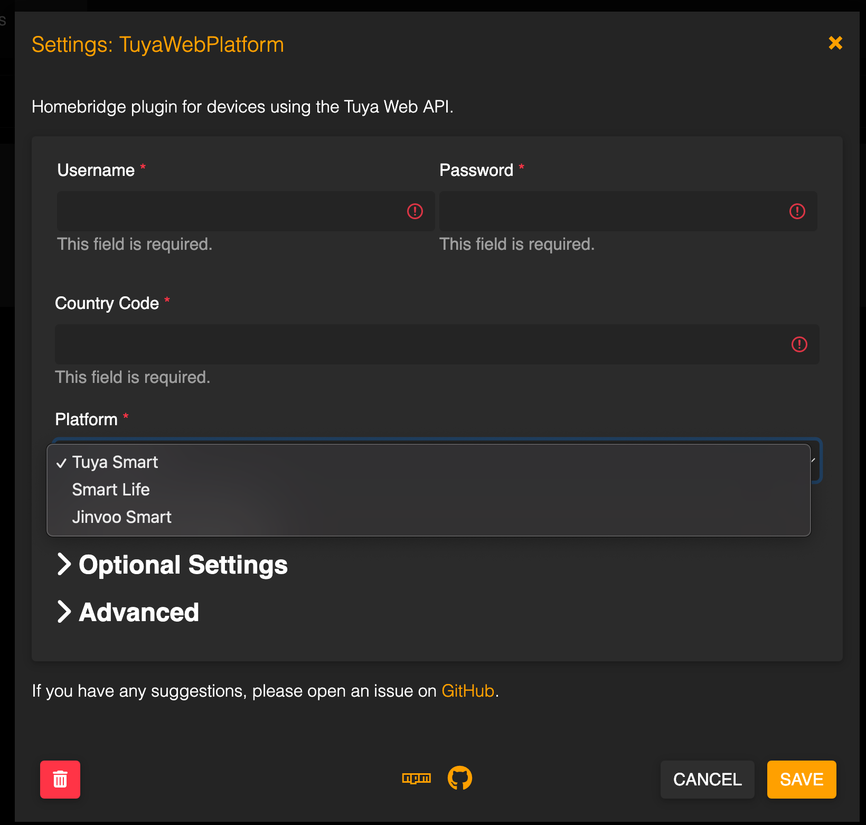Click the Password input field
This screenshot has width=866, height=825.
click(628, 211)
